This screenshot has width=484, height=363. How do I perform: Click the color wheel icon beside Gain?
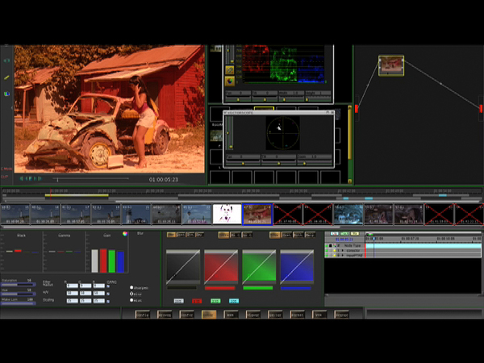(x=125, y=234)
